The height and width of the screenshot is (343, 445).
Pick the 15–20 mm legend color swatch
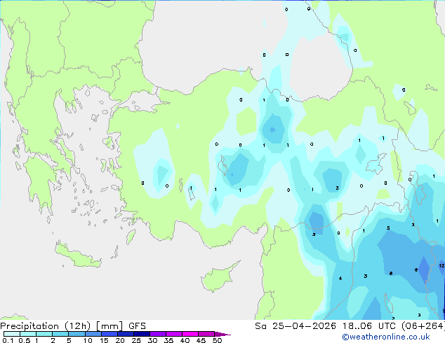109,334
